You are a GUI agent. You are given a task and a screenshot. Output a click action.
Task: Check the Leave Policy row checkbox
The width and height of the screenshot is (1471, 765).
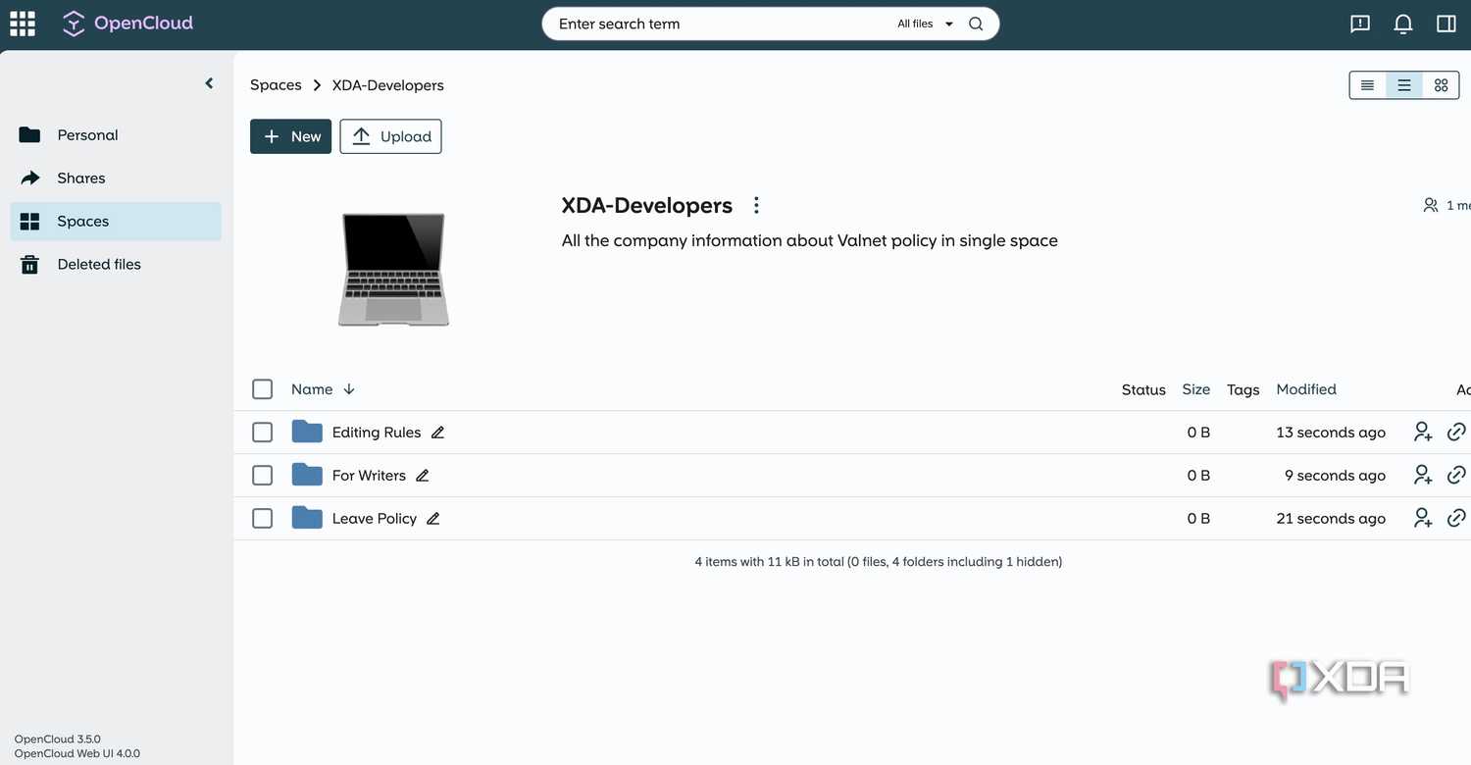coord(263,519)
